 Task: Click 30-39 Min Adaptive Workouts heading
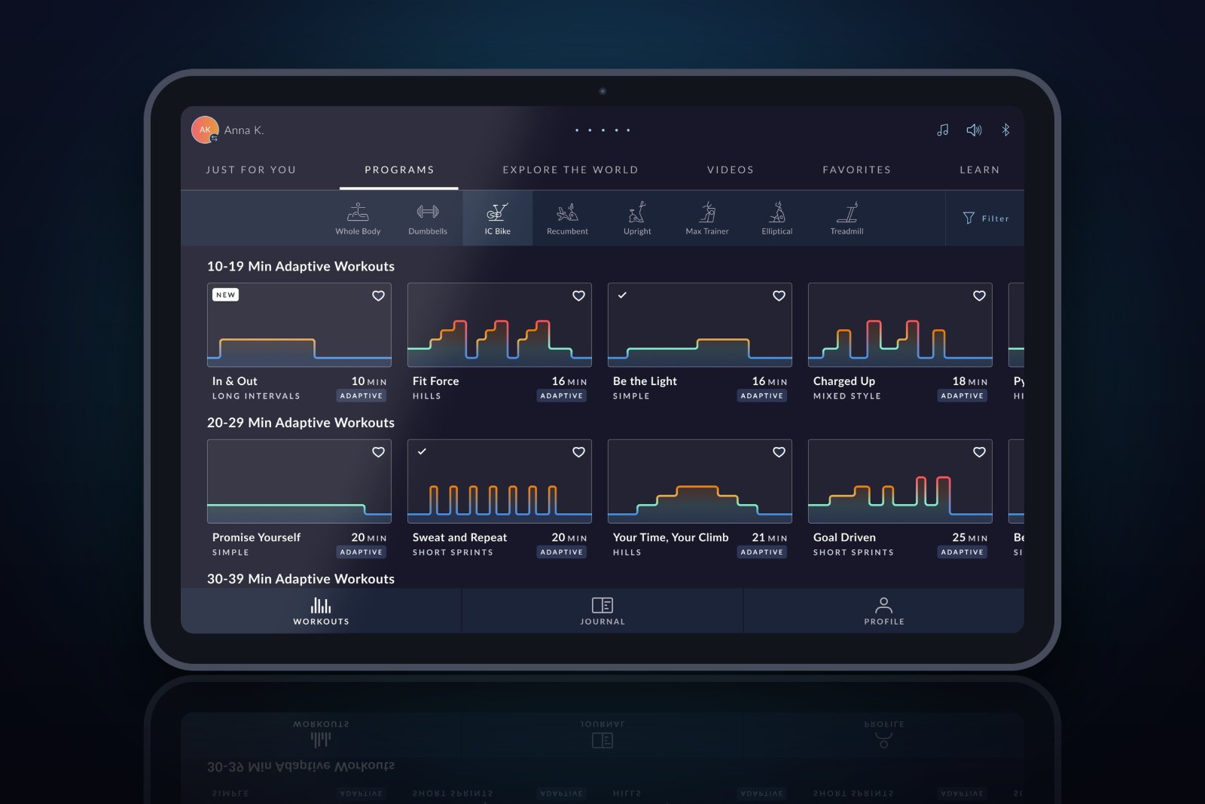(300, 579)
